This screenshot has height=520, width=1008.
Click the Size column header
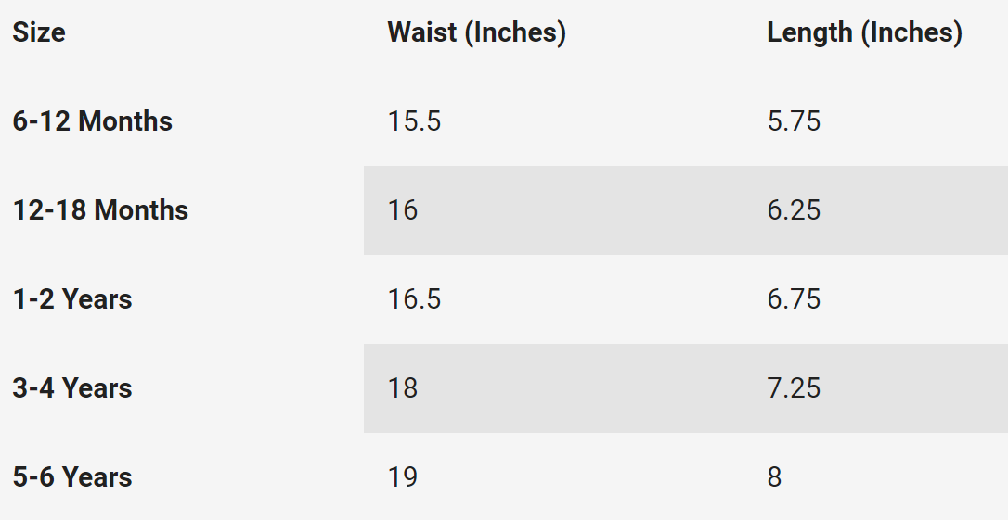(39, 32)
